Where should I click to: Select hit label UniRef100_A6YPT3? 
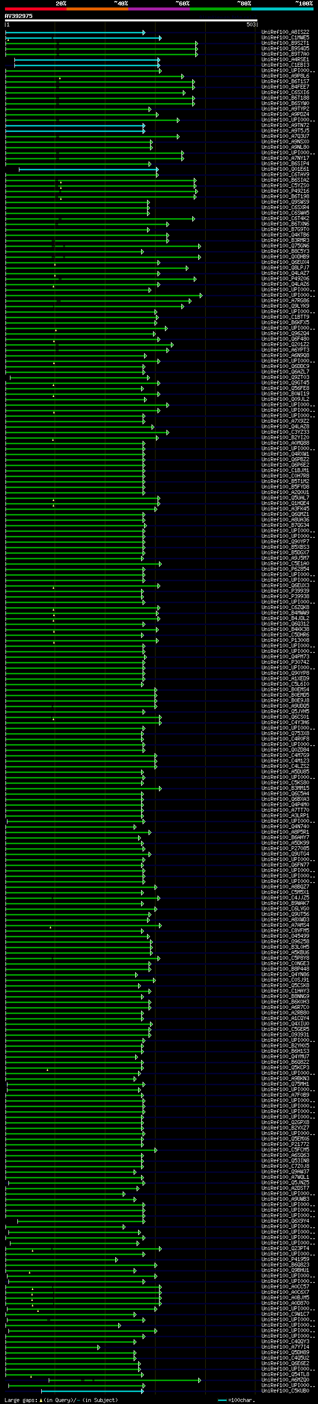285,350
